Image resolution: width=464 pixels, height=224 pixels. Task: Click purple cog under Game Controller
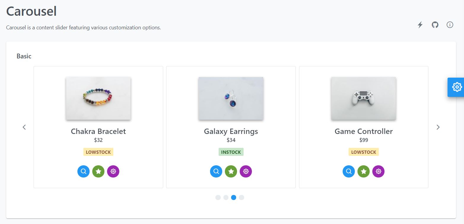(x=378, y=171)
